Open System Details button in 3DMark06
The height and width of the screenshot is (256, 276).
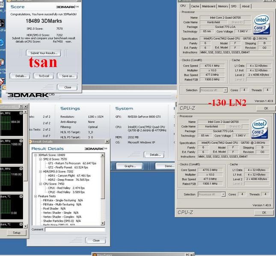(155, 155)
